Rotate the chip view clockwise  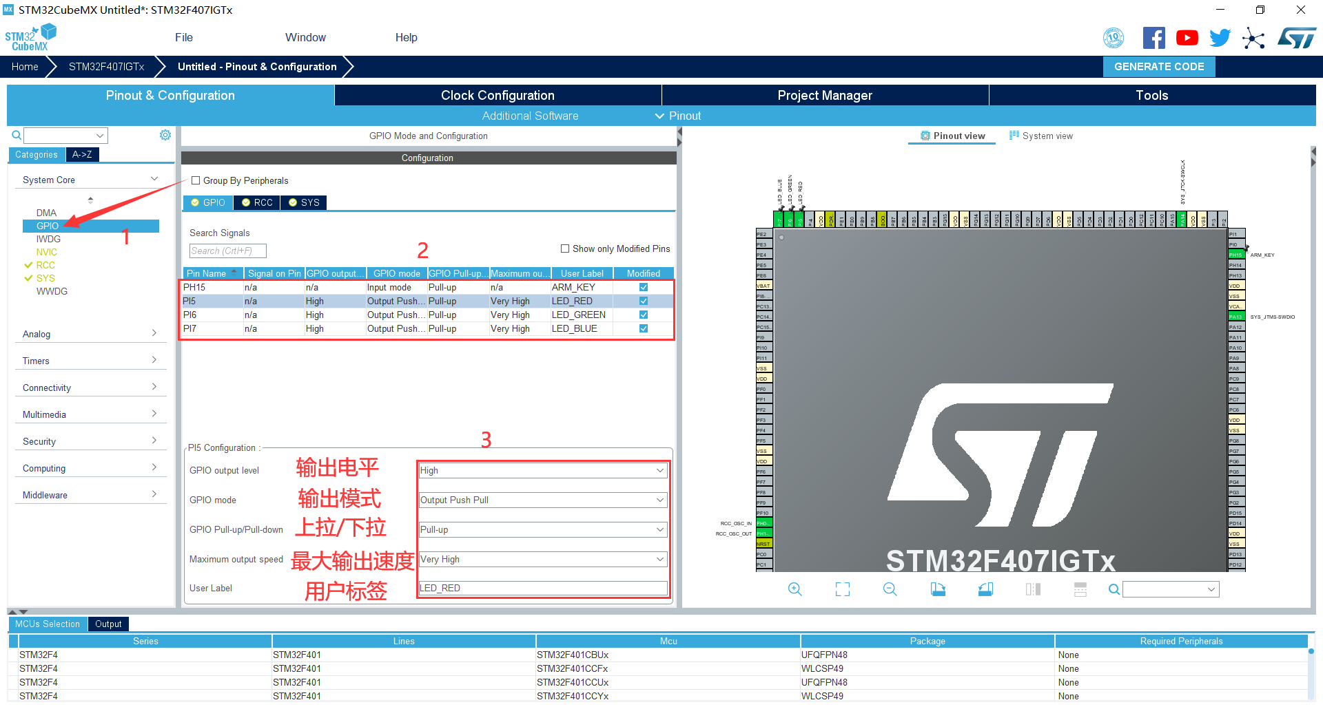coord(938,589)
